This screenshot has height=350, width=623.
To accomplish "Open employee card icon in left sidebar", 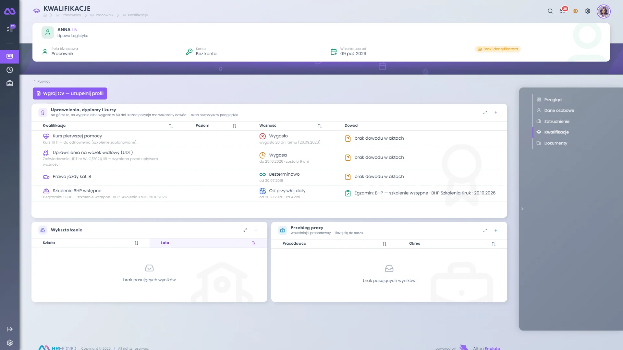I will coord(10,56).
